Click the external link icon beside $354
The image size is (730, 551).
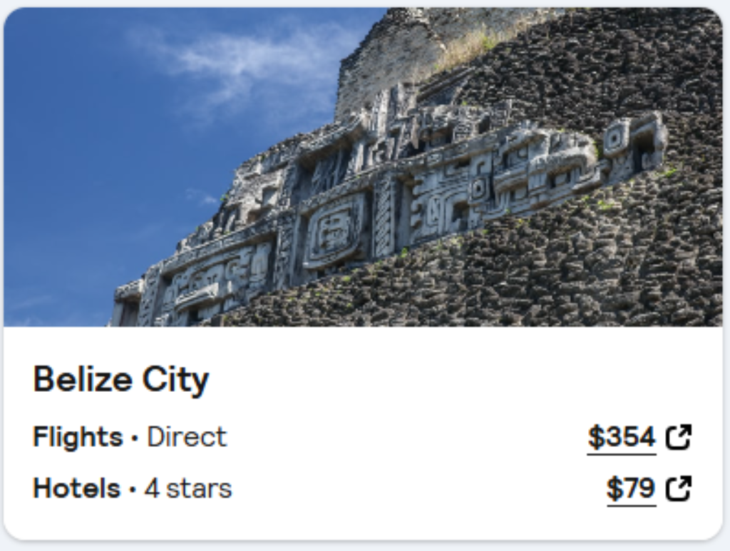point(678,437)
